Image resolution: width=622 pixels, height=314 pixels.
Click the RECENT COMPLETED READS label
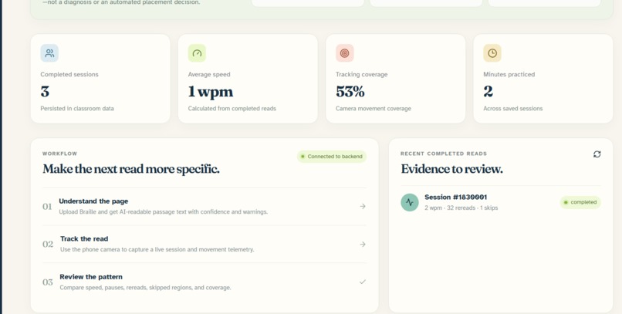click(x=444, y=154)
